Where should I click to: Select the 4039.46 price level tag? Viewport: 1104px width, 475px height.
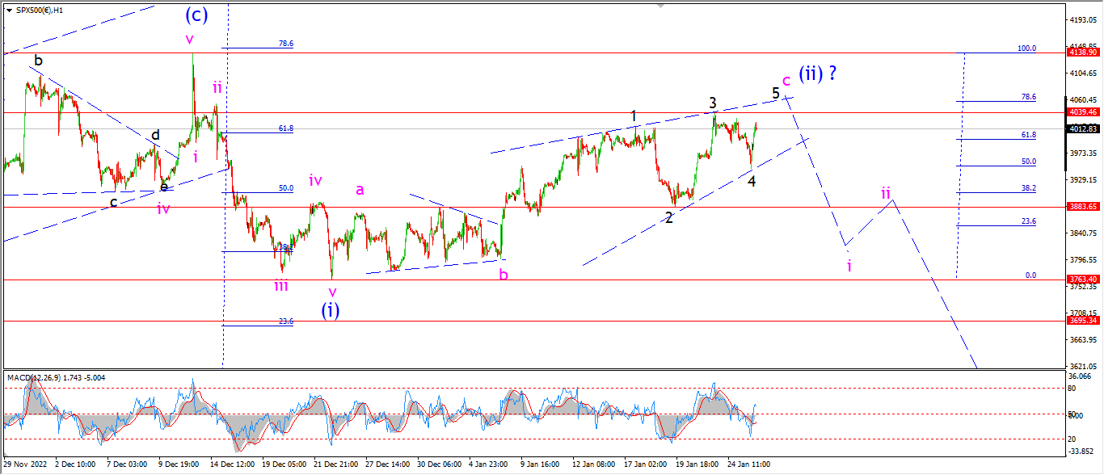point(1083,112)
